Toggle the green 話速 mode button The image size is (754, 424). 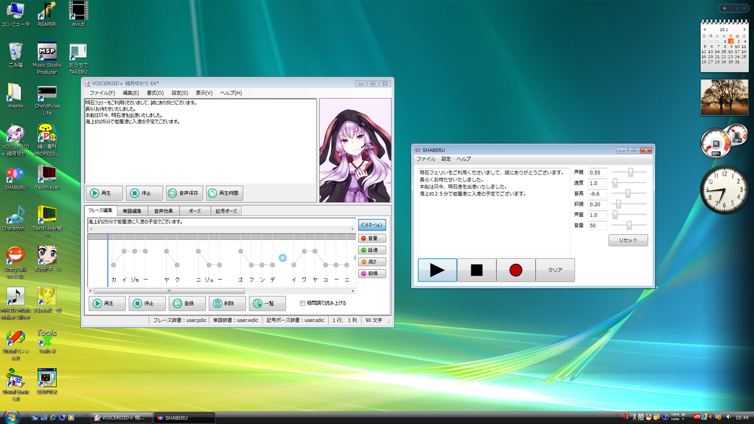point(372,250)
